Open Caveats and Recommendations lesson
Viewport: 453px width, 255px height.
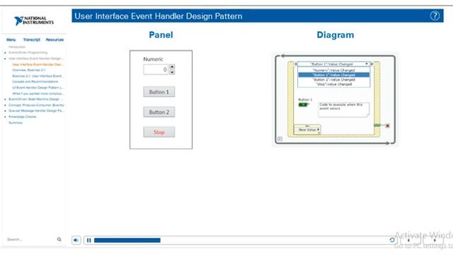tap(35, 81)
